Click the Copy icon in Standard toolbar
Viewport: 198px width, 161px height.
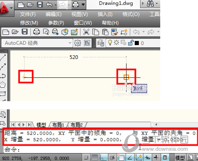coord(96,32)
